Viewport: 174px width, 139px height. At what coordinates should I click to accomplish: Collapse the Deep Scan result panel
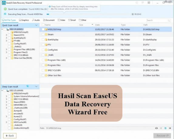pyautogui.click(x=36, y=86)
